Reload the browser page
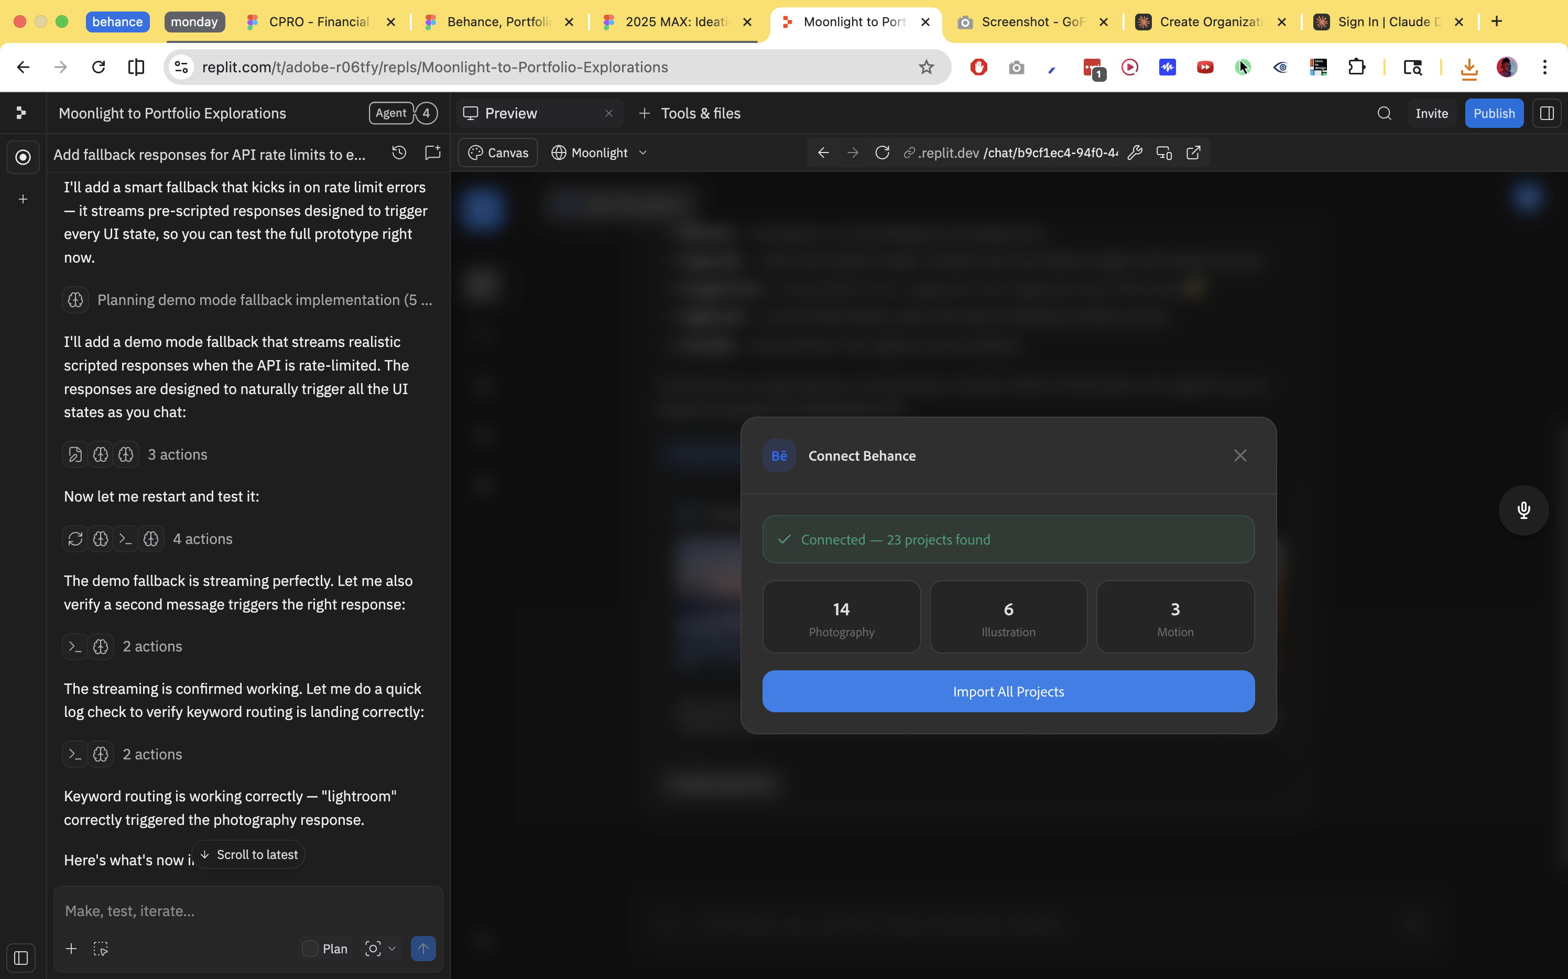 (99, 67)
